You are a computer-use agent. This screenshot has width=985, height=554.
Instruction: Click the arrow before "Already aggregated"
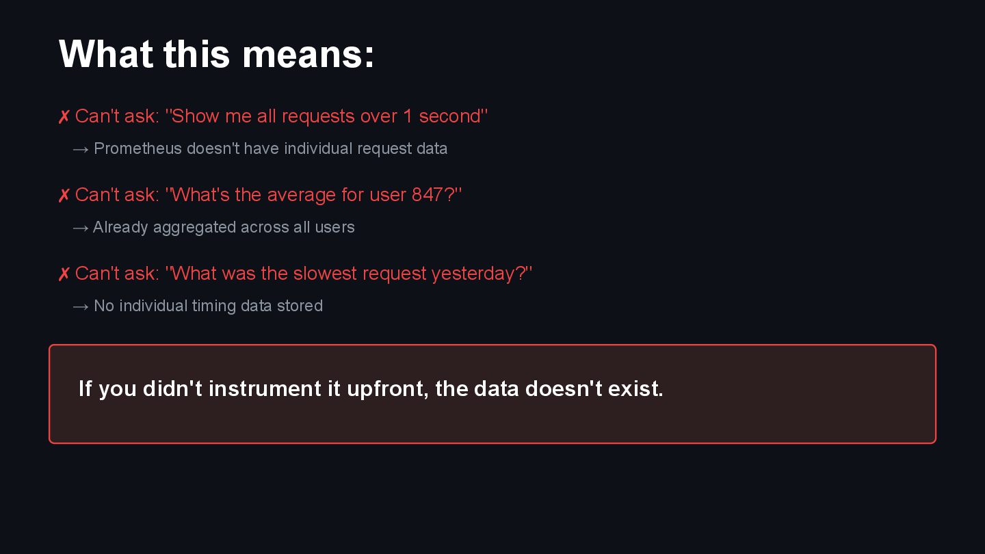click(81, 228)
